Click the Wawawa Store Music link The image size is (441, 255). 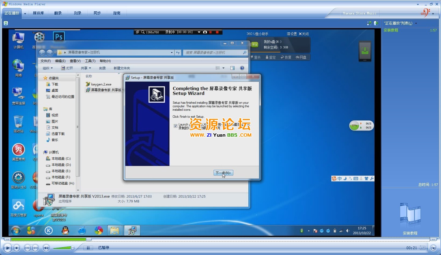360,13
